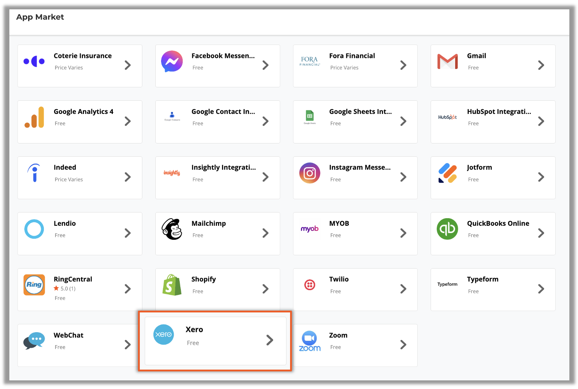Click the Instagram camera icon

click(x=310, y=173)
